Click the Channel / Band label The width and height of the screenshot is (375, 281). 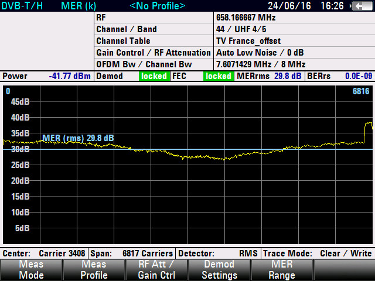point(127,29)
